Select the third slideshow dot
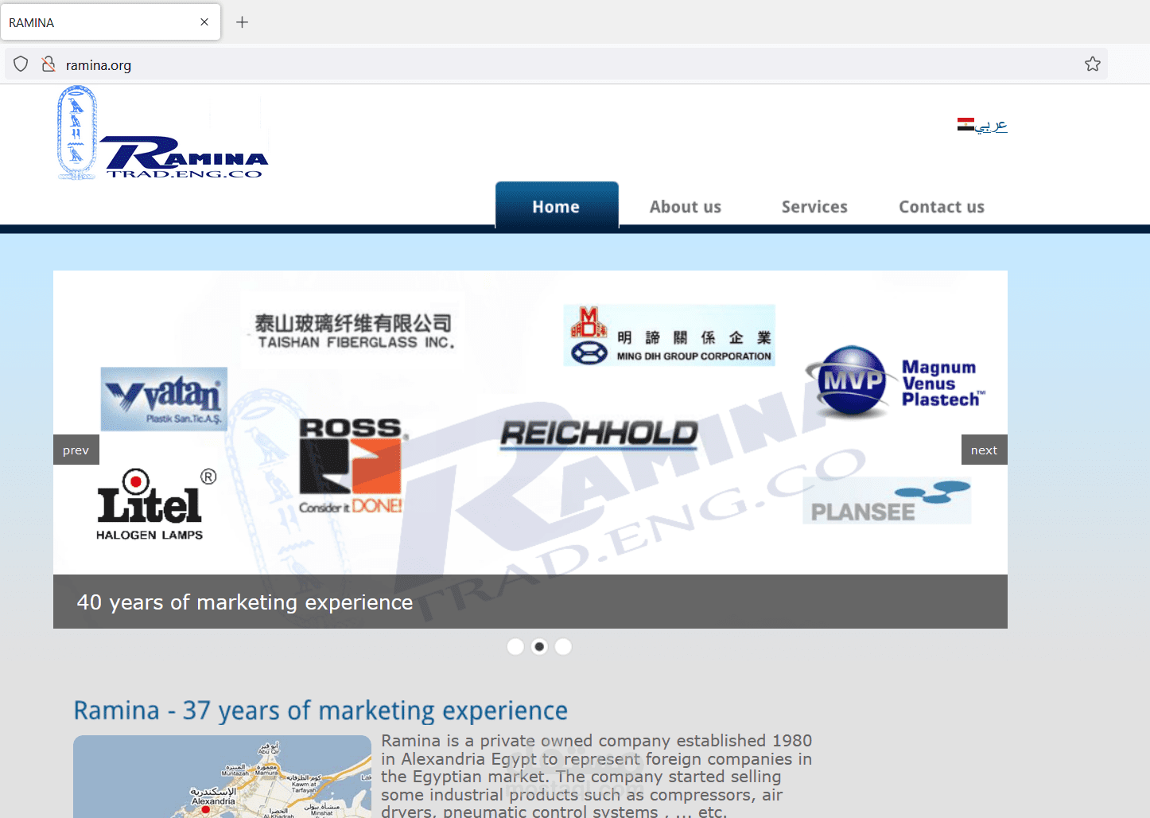 click(563, 647)
